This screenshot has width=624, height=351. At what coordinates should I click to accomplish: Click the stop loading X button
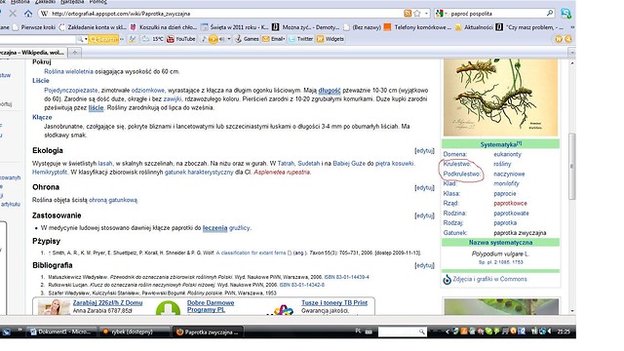click(x=13, y=14)
